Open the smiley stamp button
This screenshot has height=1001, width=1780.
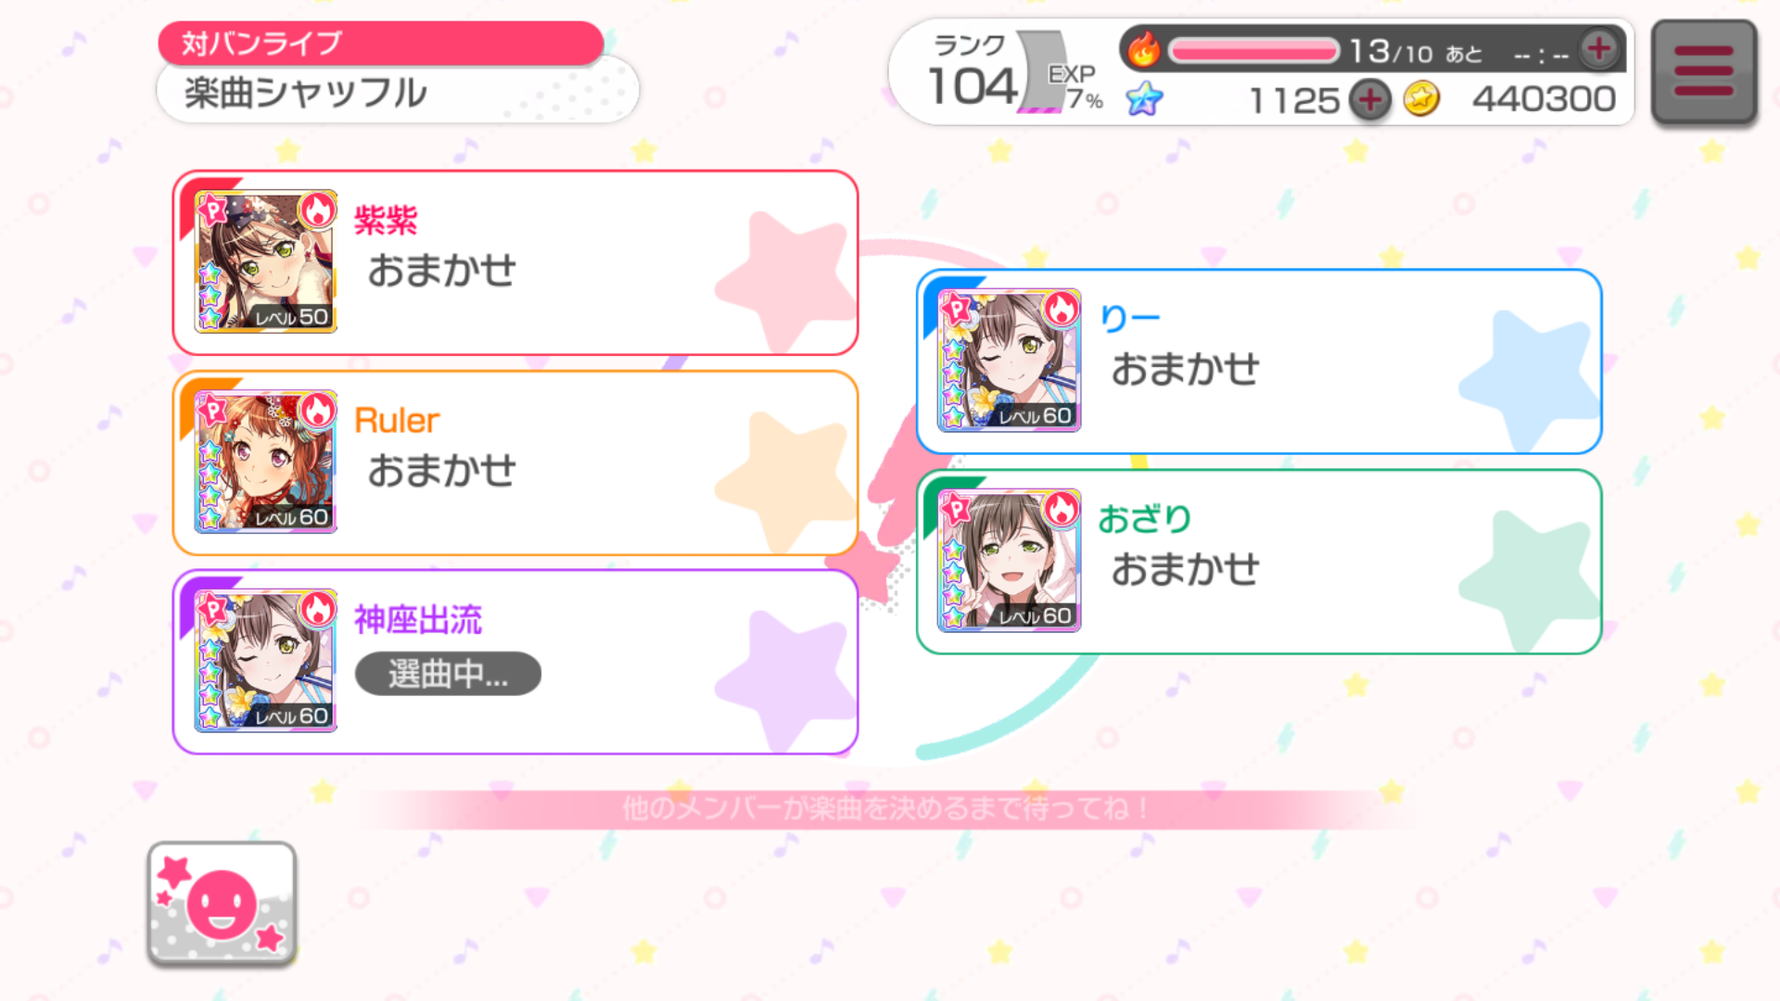click(x=222, y=904)
